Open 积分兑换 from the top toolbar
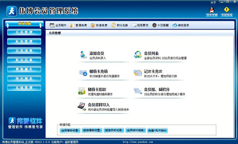The height and width of the screenshot is (144, 238). point(119,25)
